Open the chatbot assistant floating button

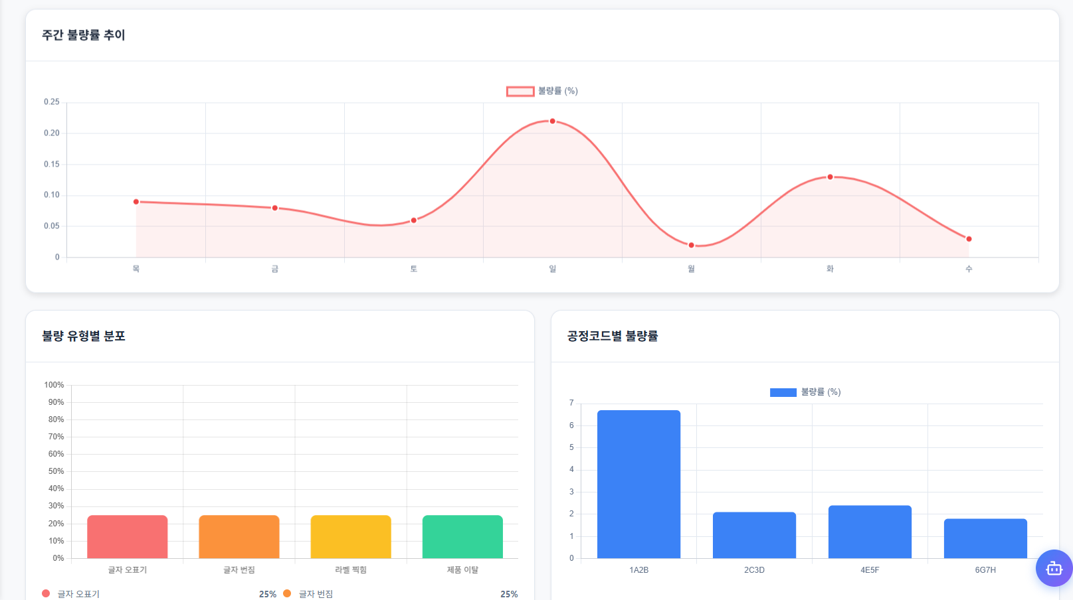pos(1054,568)
